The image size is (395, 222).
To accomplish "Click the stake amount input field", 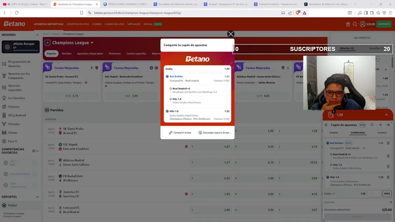I will (x=374, y=194).
